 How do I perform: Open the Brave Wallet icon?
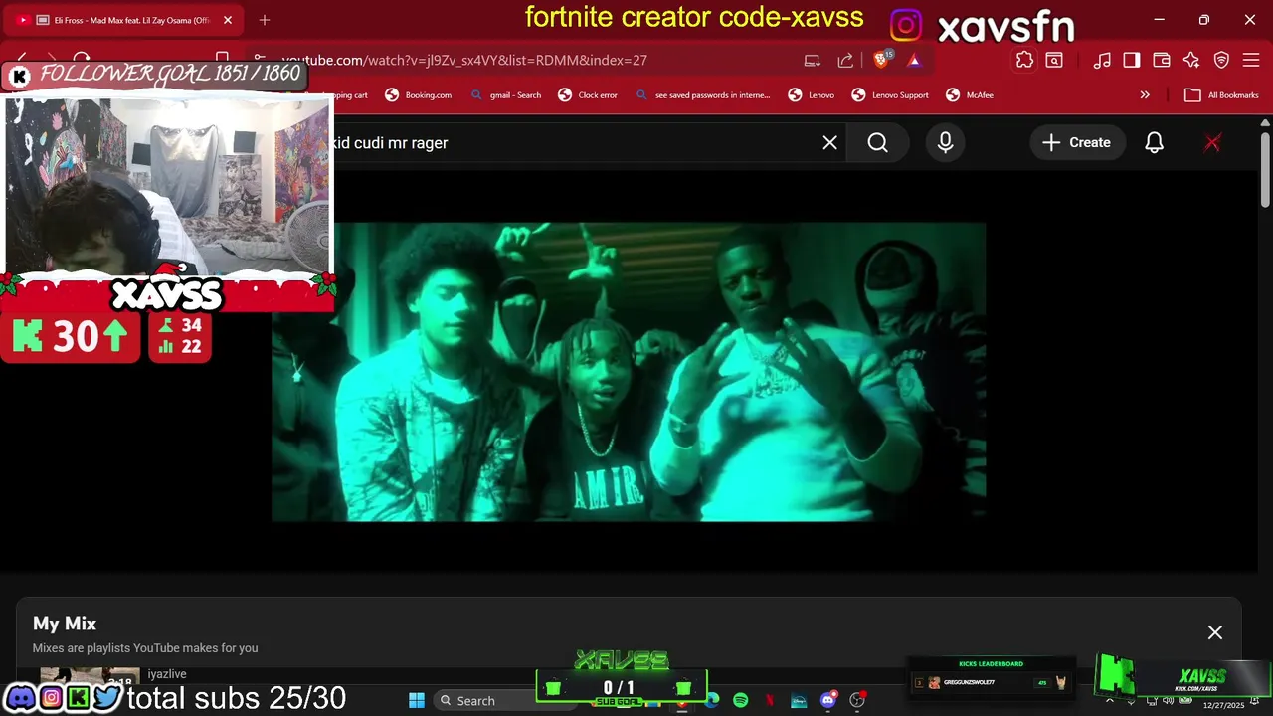(x=1162, y=60)
